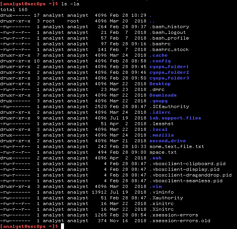This screenshot has width=237, height=229.
Task: Click the .config directory name
Action: [160, 61]
